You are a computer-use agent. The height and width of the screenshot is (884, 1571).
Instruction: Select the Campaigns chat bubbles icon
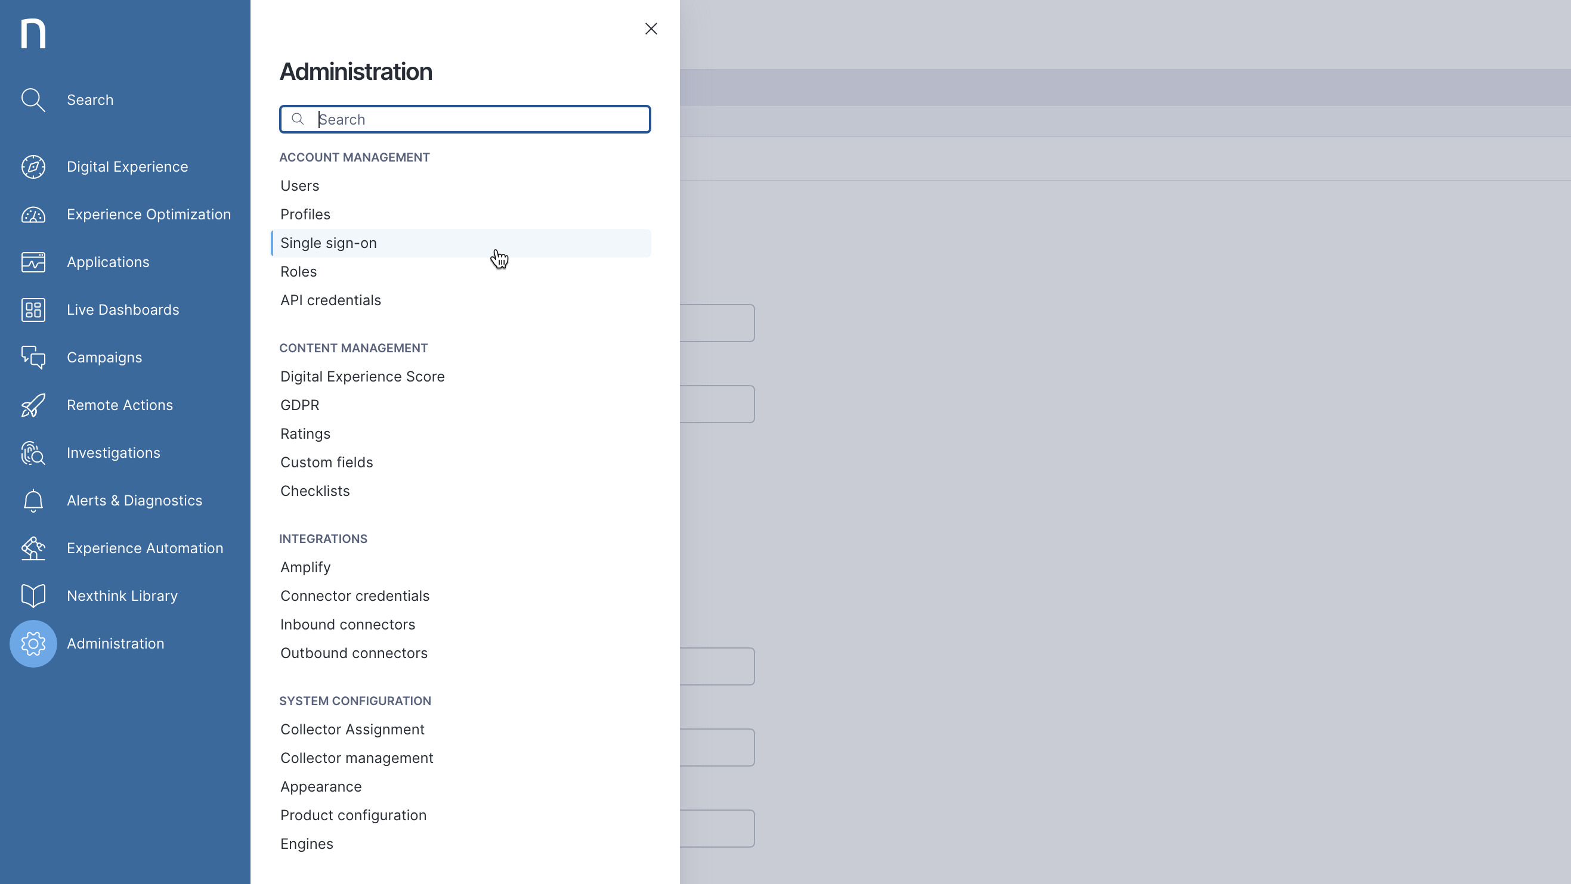[x=33, y=357]
